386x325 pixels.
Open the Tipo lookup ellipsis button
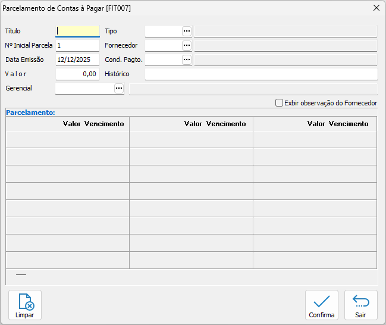pos(187,31)
